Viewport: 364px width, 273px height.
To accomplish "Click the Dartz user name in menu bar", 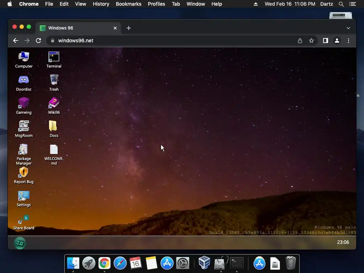I will [327, 4].
